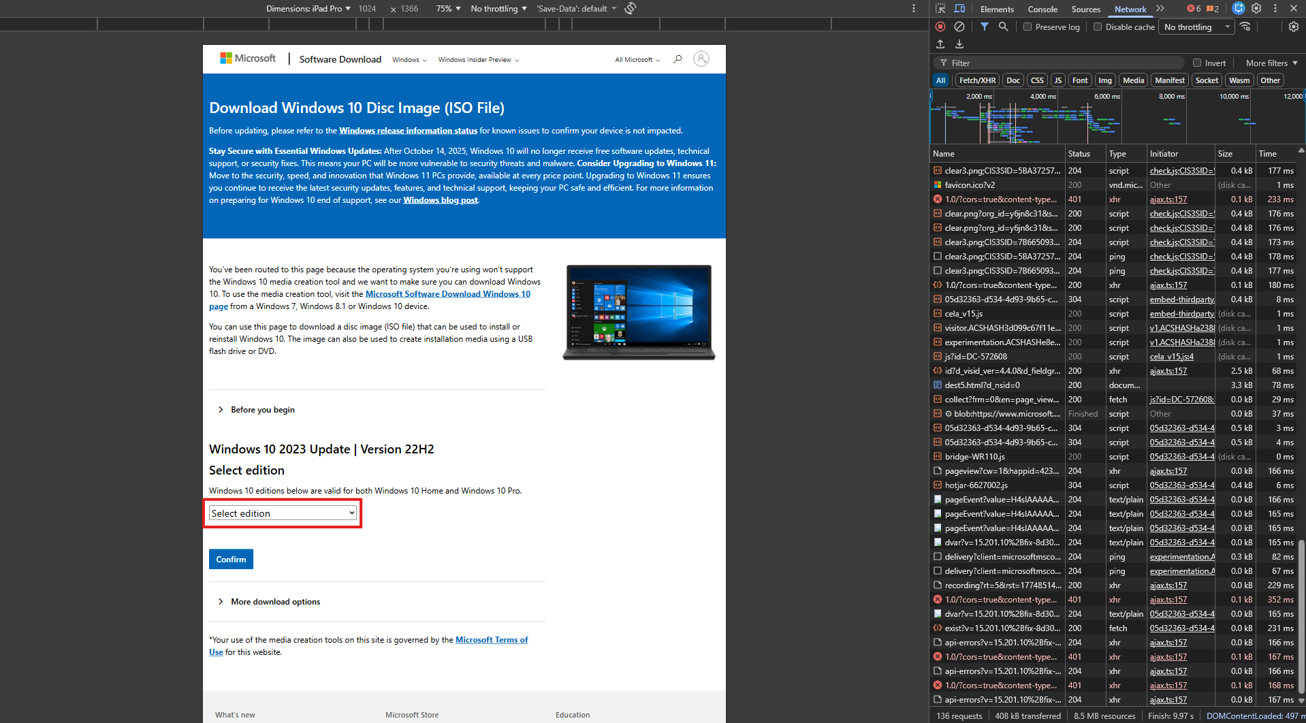Click the Filter text input field
This screenshot has height=723, width=1306.
(1062, 63)
